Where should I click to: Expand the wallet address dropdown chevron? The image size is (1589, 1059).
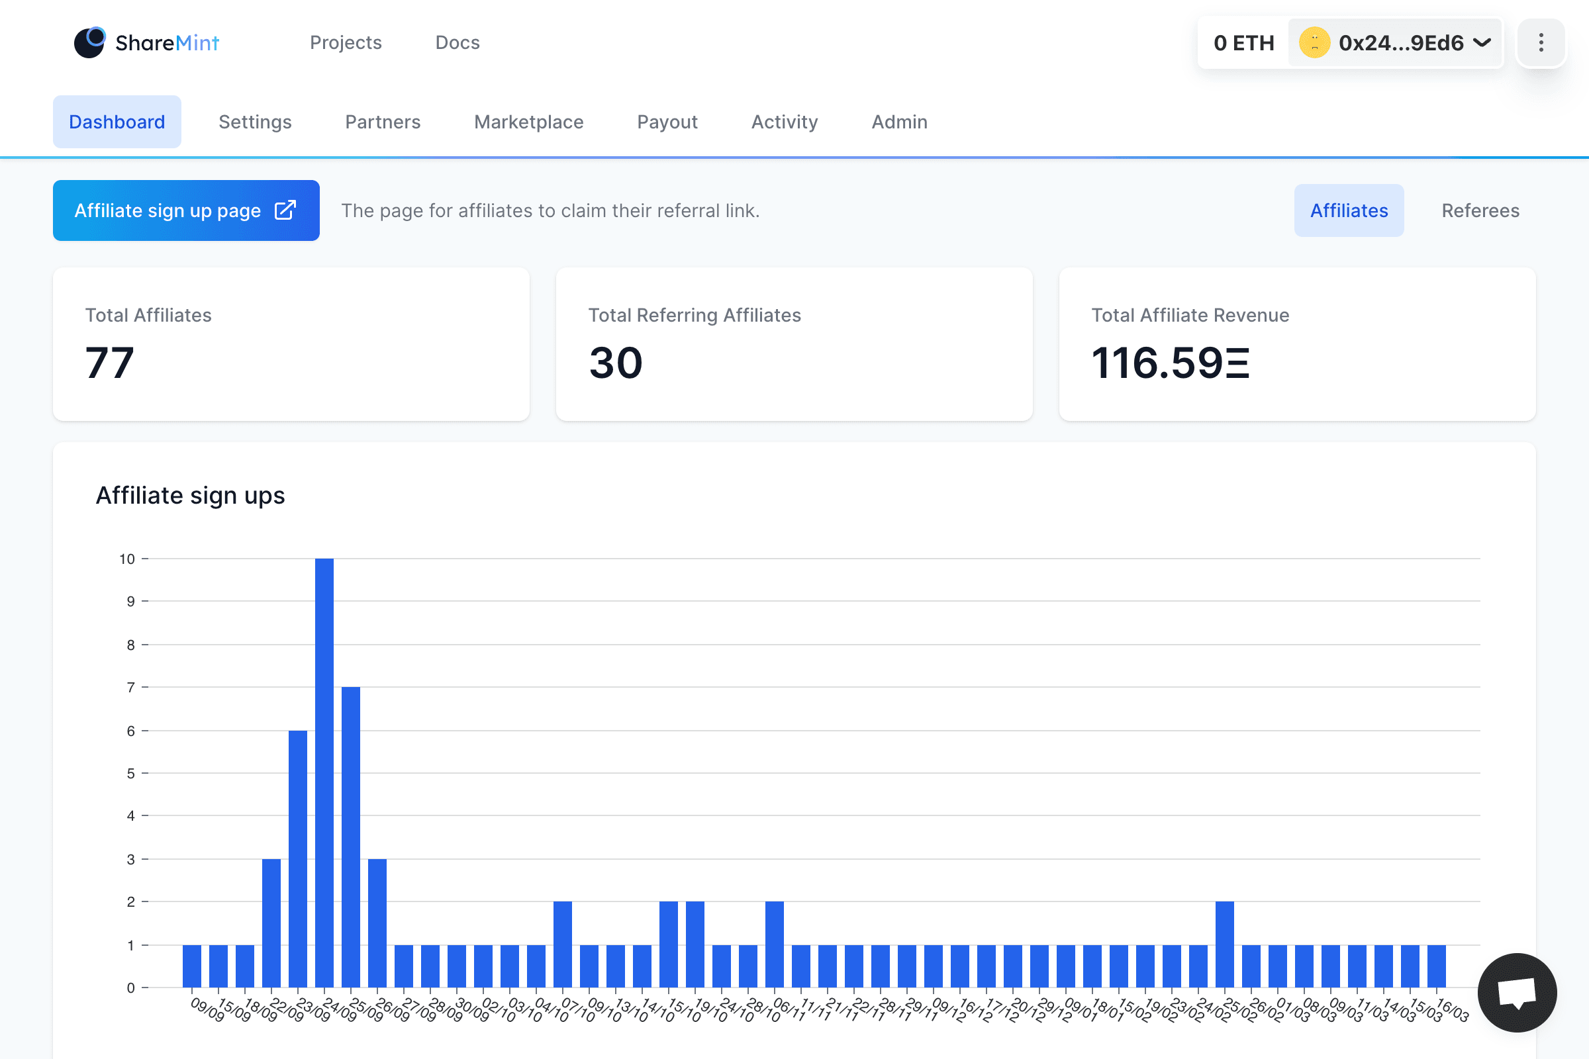pyautogui.click(x=1482, y=42)
